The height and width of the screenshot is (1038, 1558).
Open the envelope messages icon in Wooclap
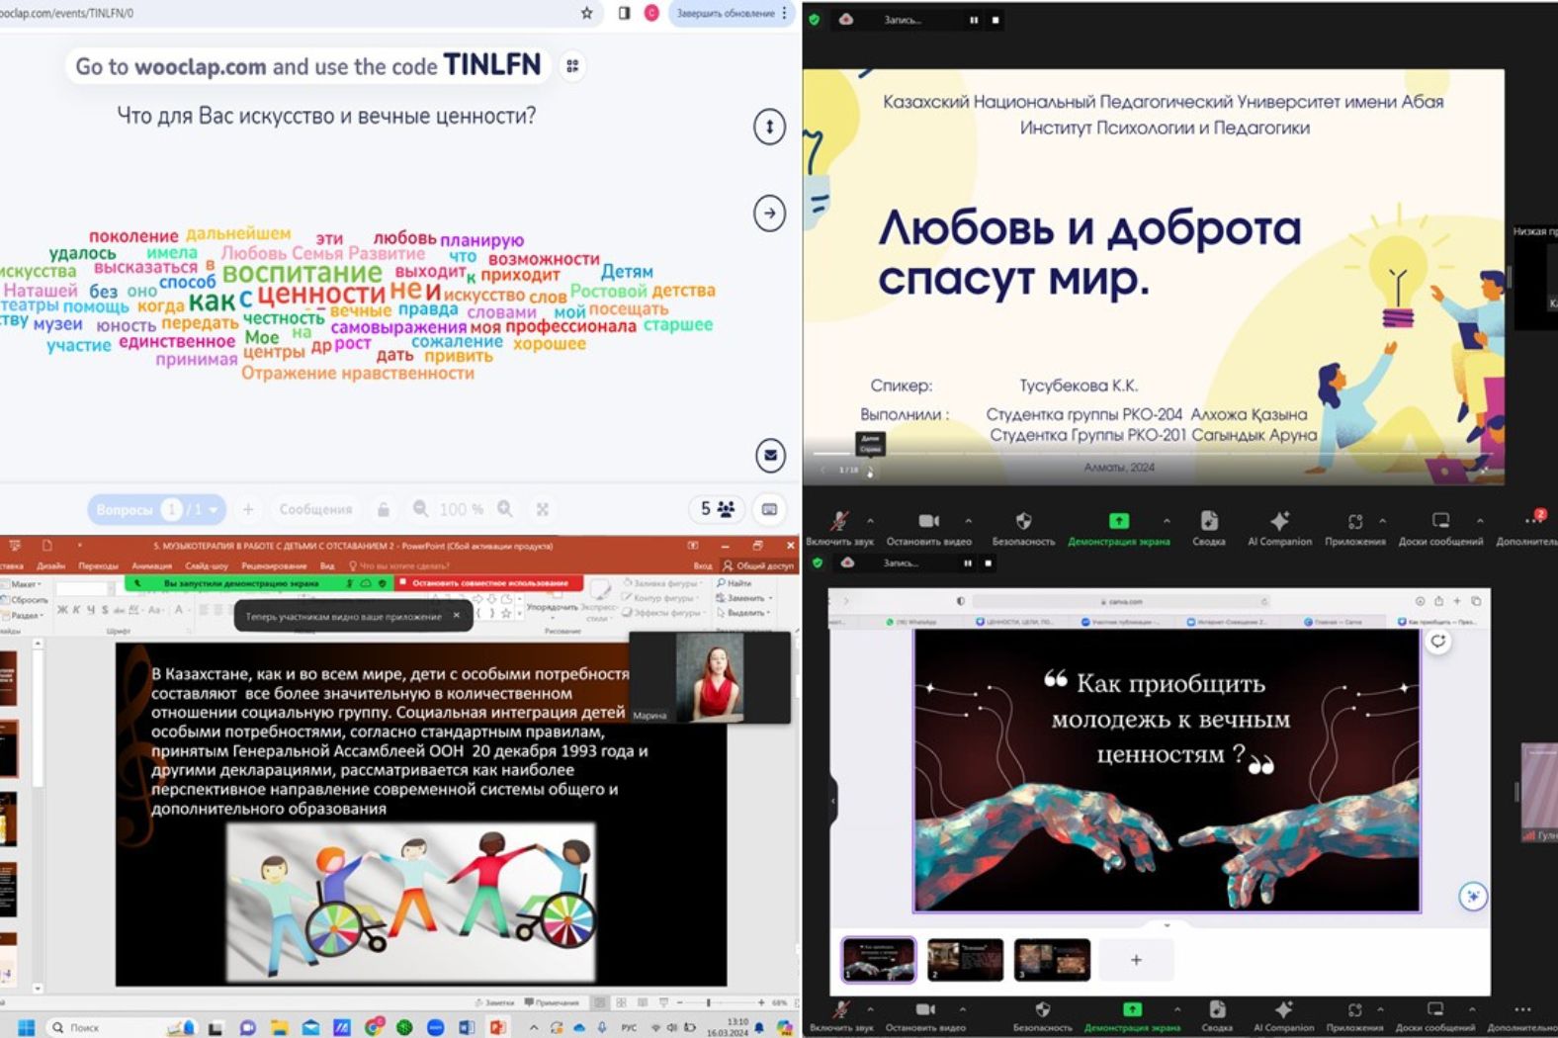click(769, 456)
